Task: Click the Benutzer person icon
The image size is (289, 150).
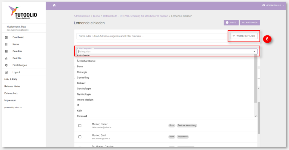Action: [x=6, y=51]
